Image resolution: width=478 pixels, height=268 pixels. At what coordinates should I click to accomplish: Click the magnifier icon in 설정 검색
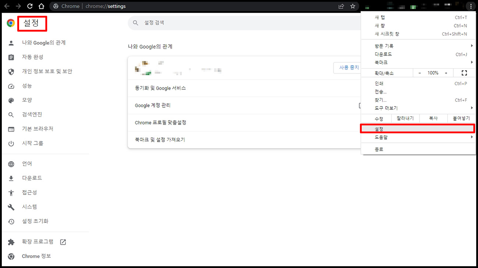pyautogui.click(x=136, y=23)
